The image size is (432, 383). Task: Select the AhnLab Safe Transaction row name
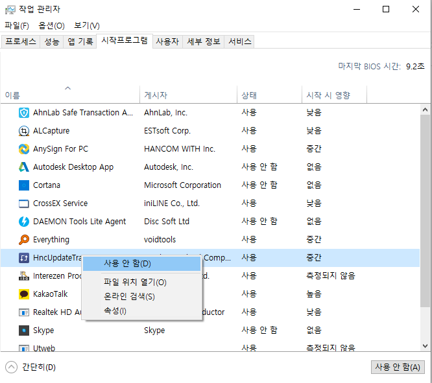pos(83,113)
